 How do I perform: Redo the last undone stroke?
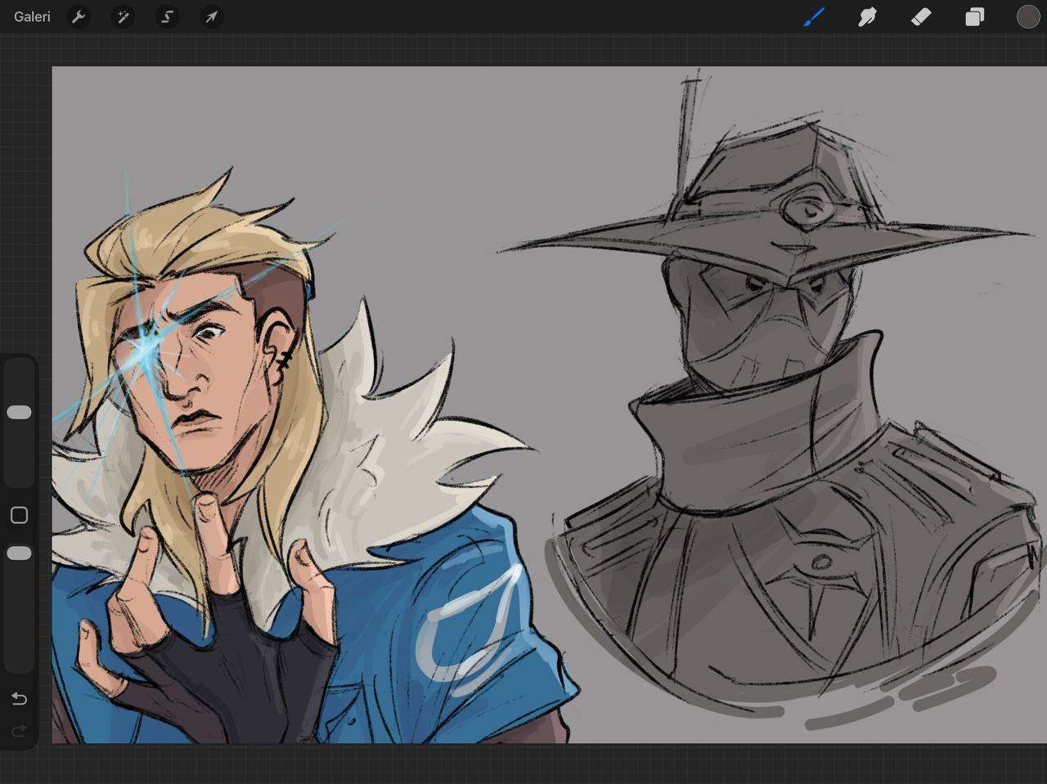pyautogui.click(x=19, y=730)
